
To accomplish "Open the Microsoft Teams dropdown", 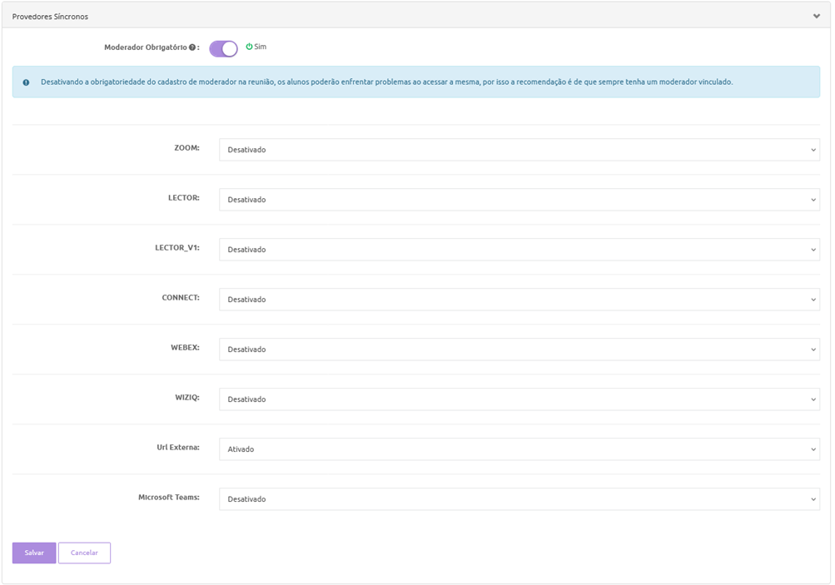I will [x=519, y=499].
